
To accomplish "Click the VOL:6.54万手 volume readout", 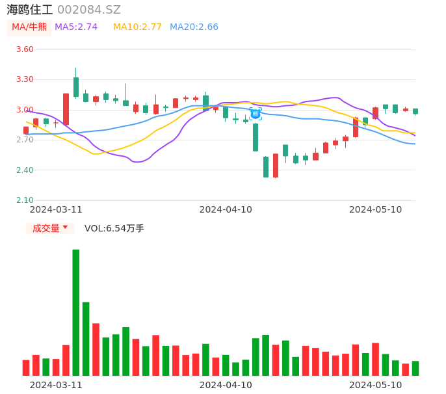I will 114,228.
